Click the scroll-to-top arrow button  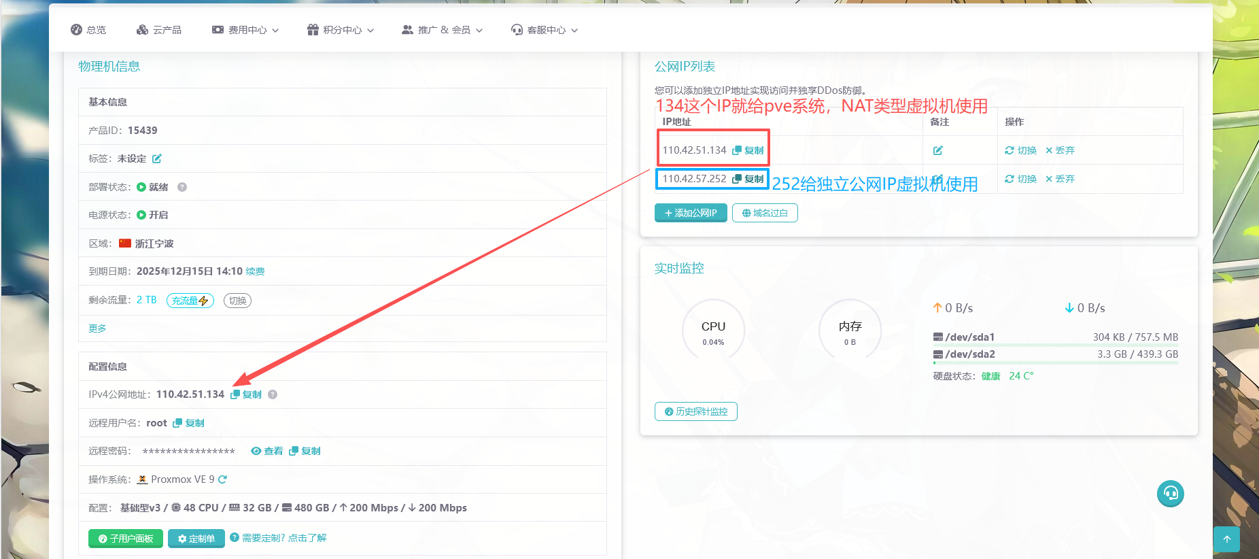(1226, 539)
